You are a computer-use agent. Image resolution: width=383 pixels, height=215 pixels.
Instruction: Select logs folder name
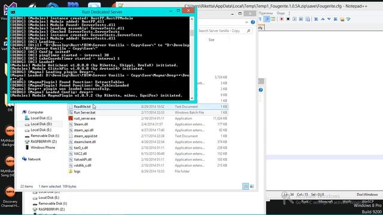point(77,171)
